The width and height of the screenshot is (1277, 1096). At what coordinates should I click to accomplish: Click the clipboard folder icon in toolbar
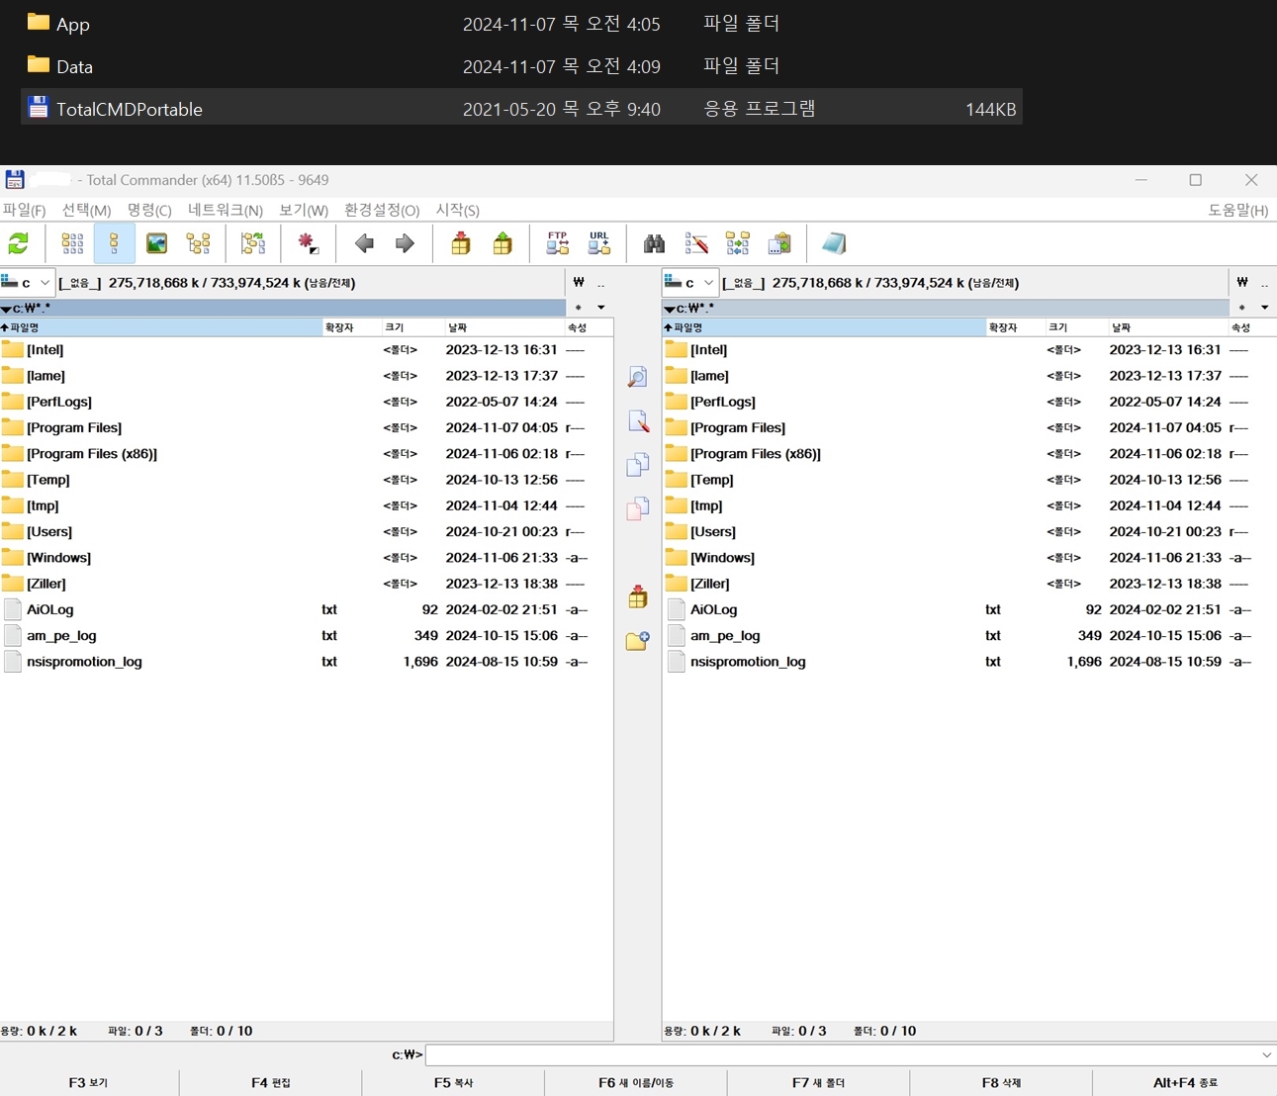779,243
